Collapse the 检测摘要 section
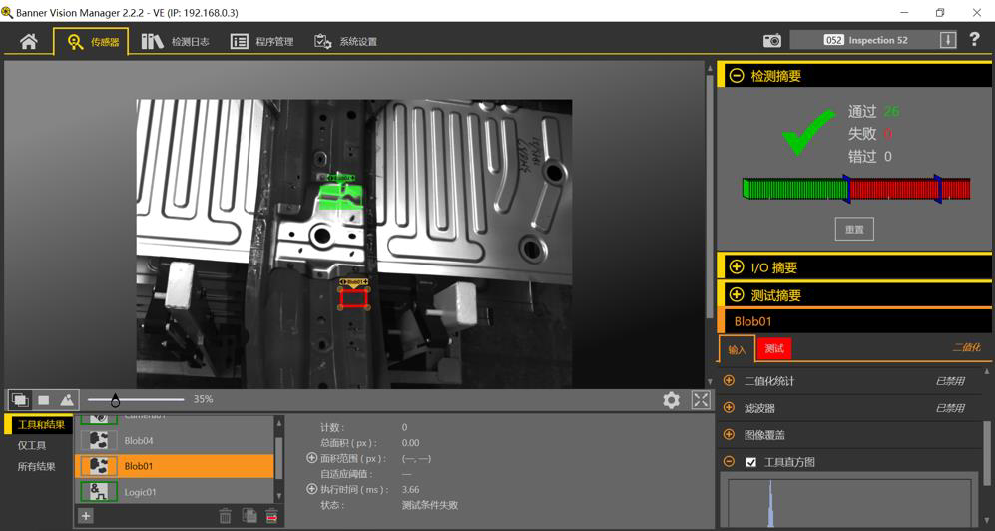Screen dimensions: 995x531 coord(737,76)
